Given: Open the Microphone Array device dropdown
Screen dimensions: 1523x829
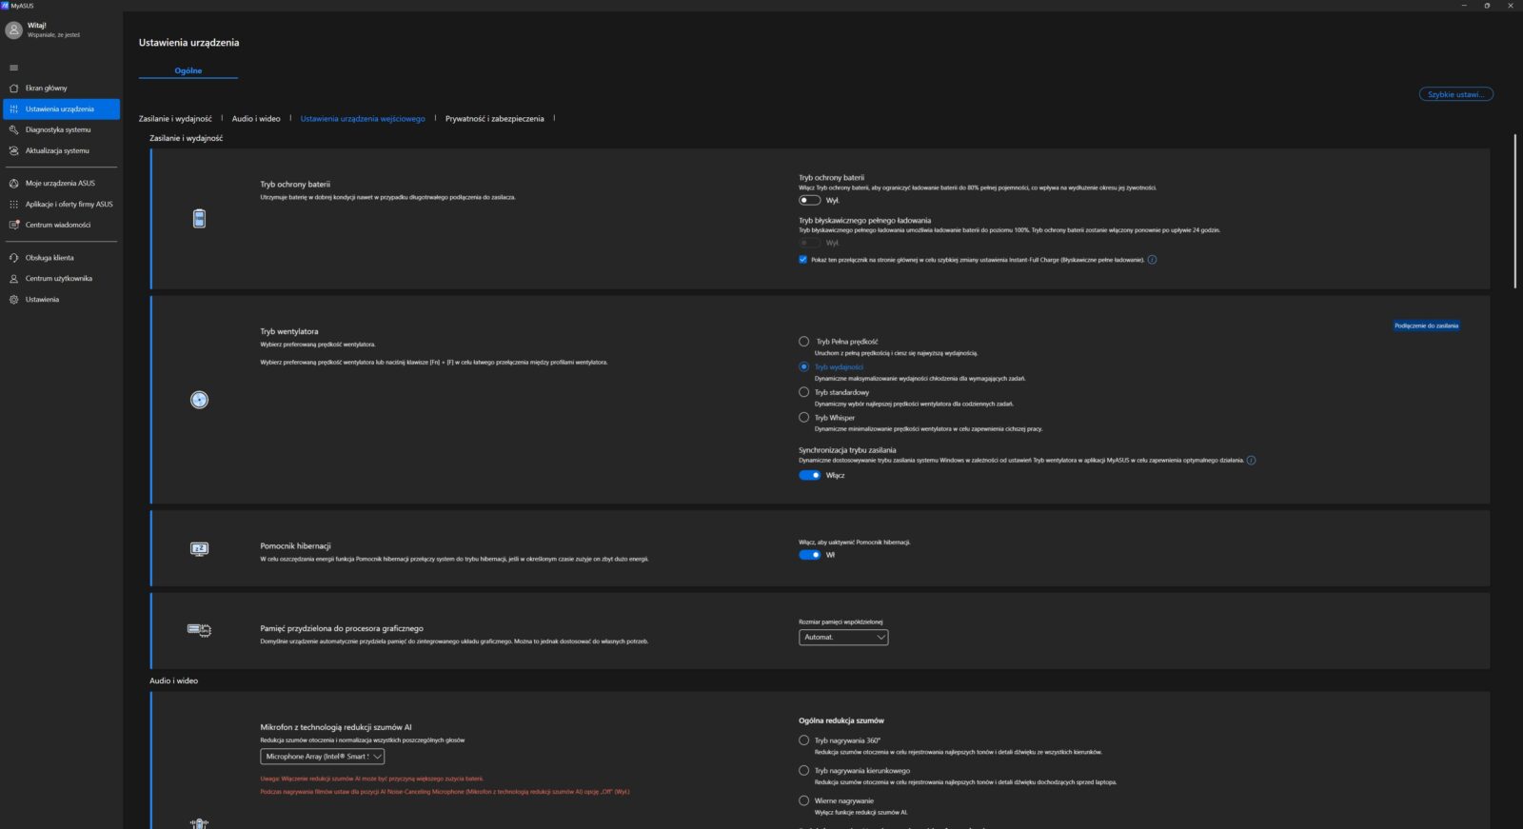Looking at the screenshot, I should pyautogui.click(x=322, y=757).
